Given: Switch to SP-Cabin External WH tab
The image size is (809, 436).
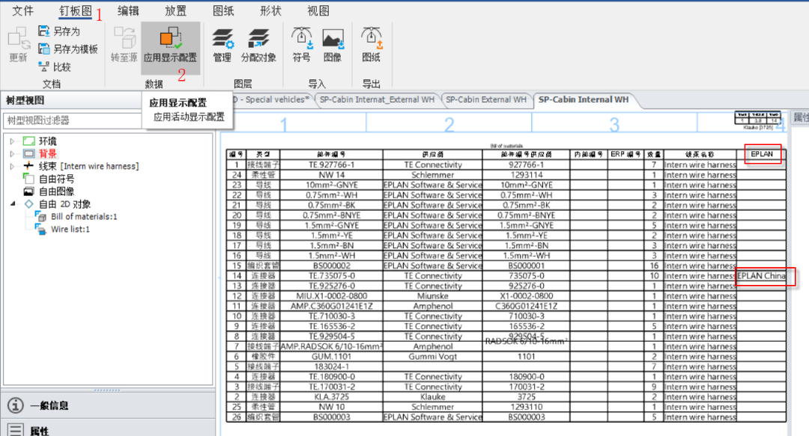Looking at the screenshot, I should (485, 99).
